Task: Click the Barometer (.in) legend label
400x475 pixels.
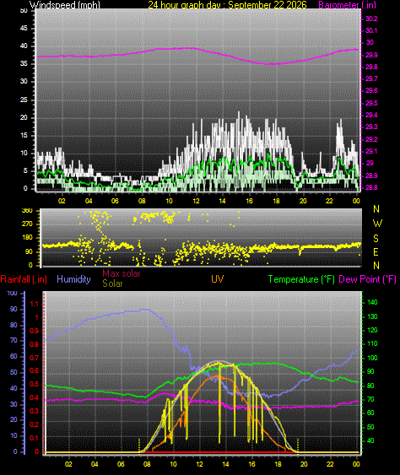Action: tap(348, 5)
